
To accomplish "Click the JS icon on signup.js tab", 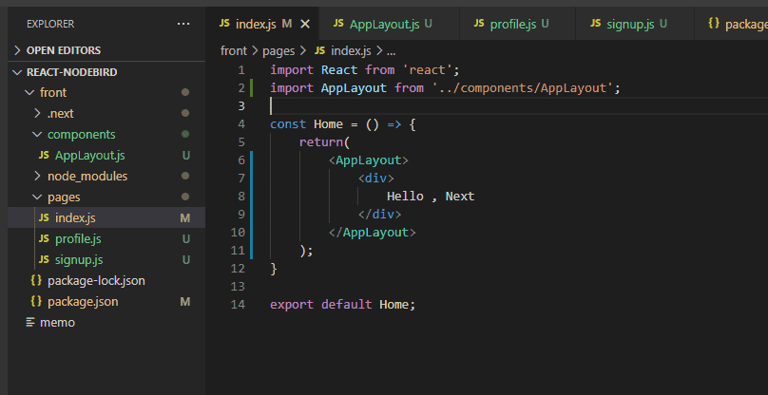I will 596,24.
